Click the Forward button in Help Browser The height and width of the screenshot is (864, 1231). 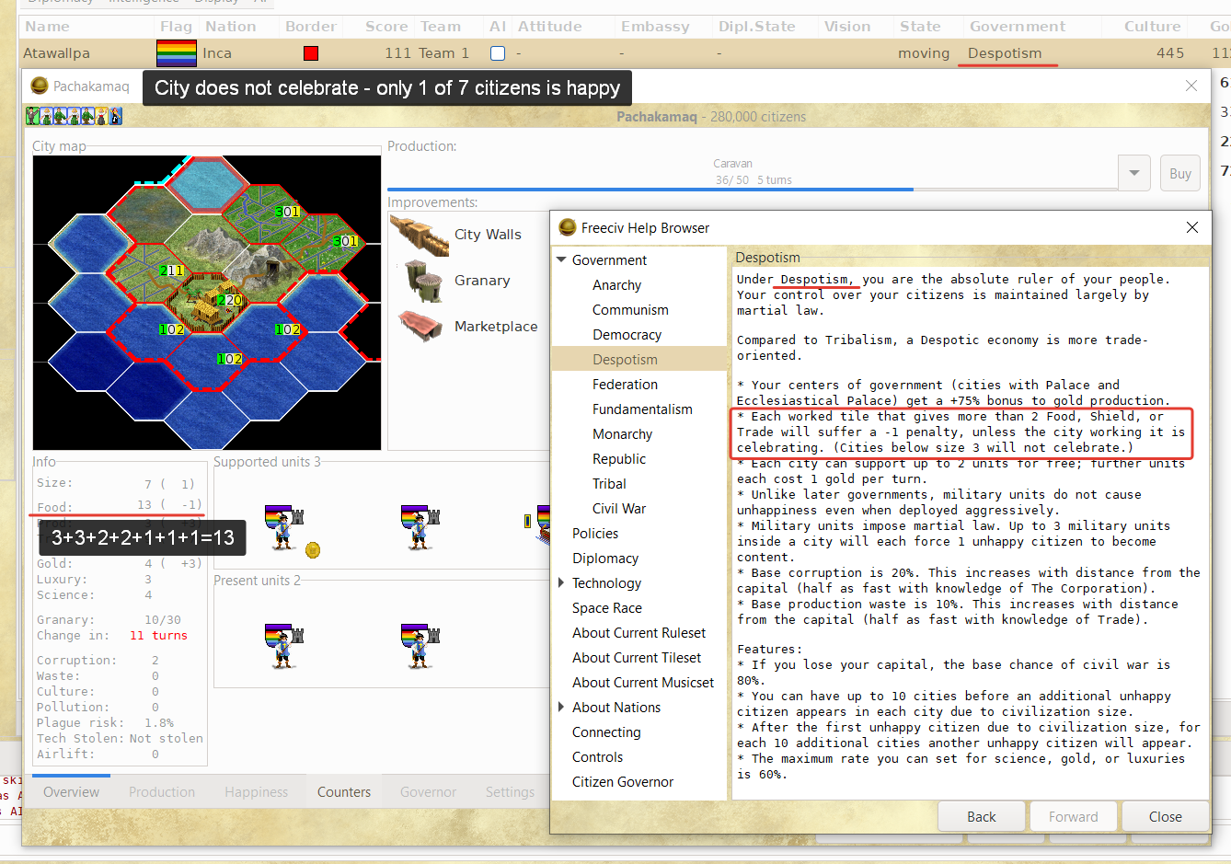click(x=1074, y=816)
